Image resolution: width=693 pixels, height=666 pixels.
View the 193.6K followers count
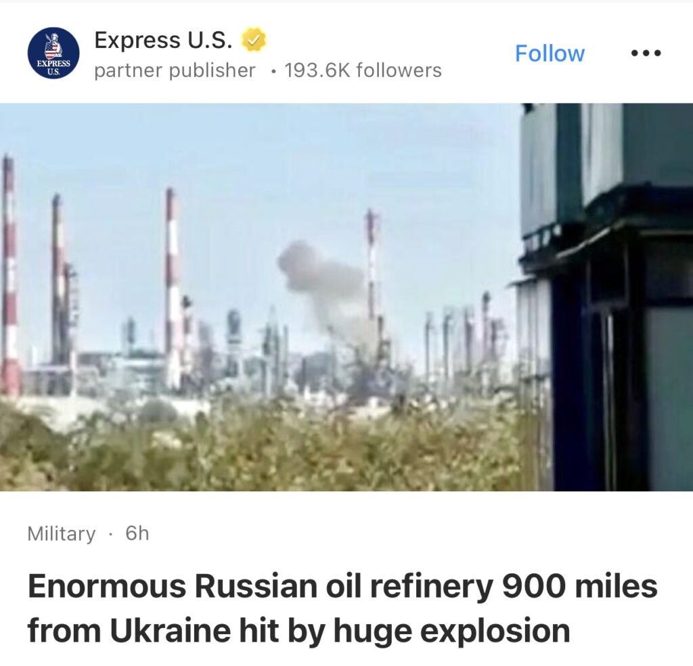coord(363,70)
